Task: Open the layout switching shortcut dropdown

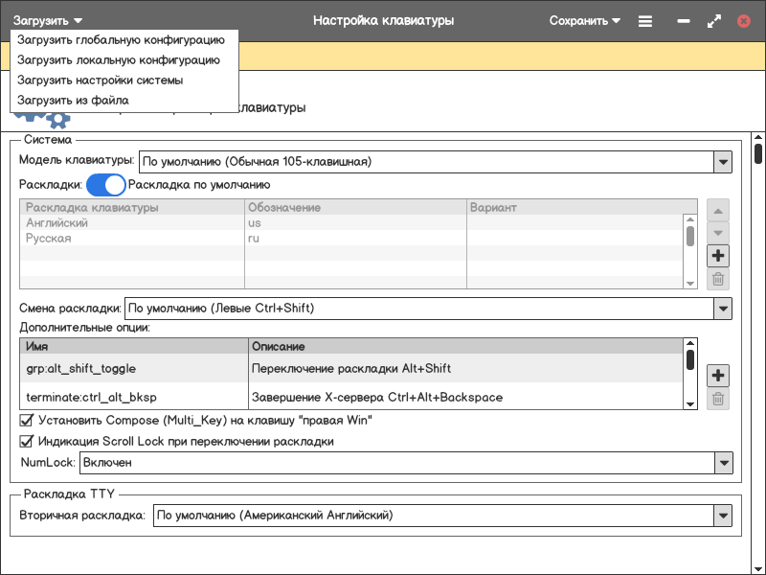Action: coord(722,309)
